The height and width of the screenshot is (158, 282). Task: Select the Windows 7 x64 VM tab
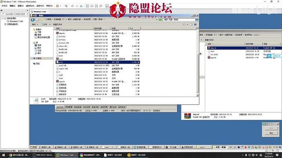pos(40,12)
